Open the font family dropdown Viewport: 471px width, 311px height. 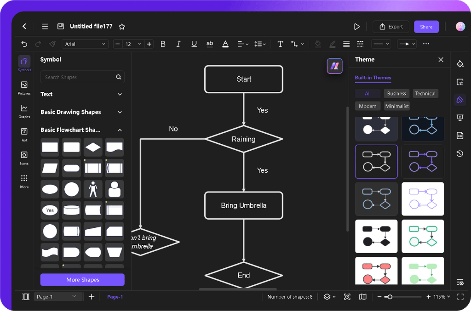(85, 44)
